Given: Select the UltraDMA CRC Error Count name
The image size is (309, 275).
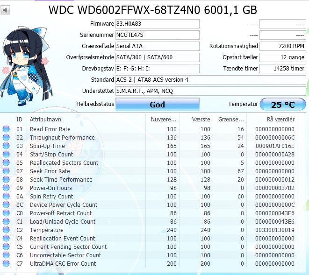Looking at the screenshot, I should coord(63,264).
